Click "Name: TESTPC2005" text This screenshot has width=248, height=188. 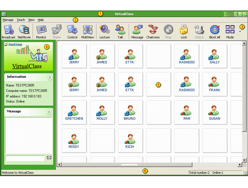point(20,85)
